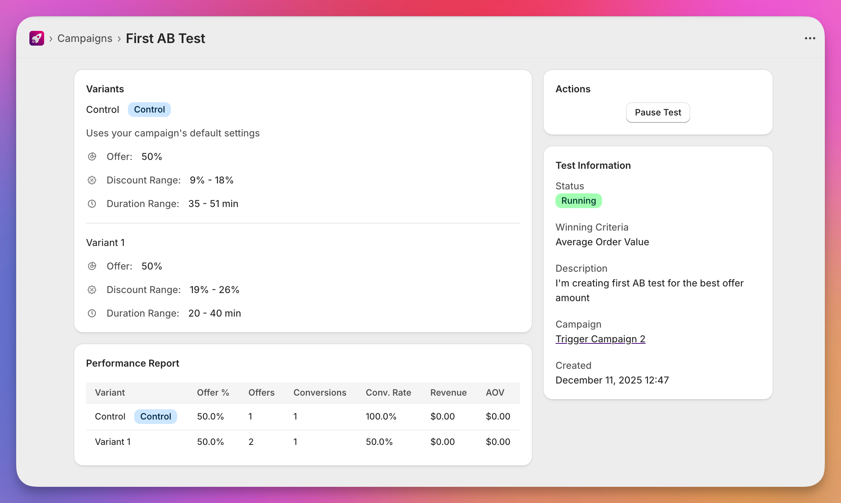Click the Running status badge
Screen dimensions: 841x503
[579, 200]
